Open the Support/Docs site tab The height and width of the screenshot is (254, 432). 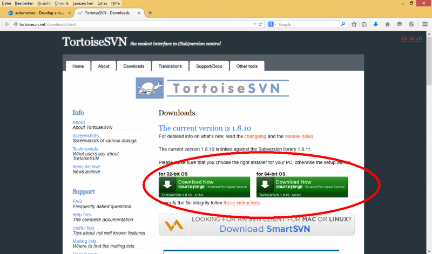209,66
